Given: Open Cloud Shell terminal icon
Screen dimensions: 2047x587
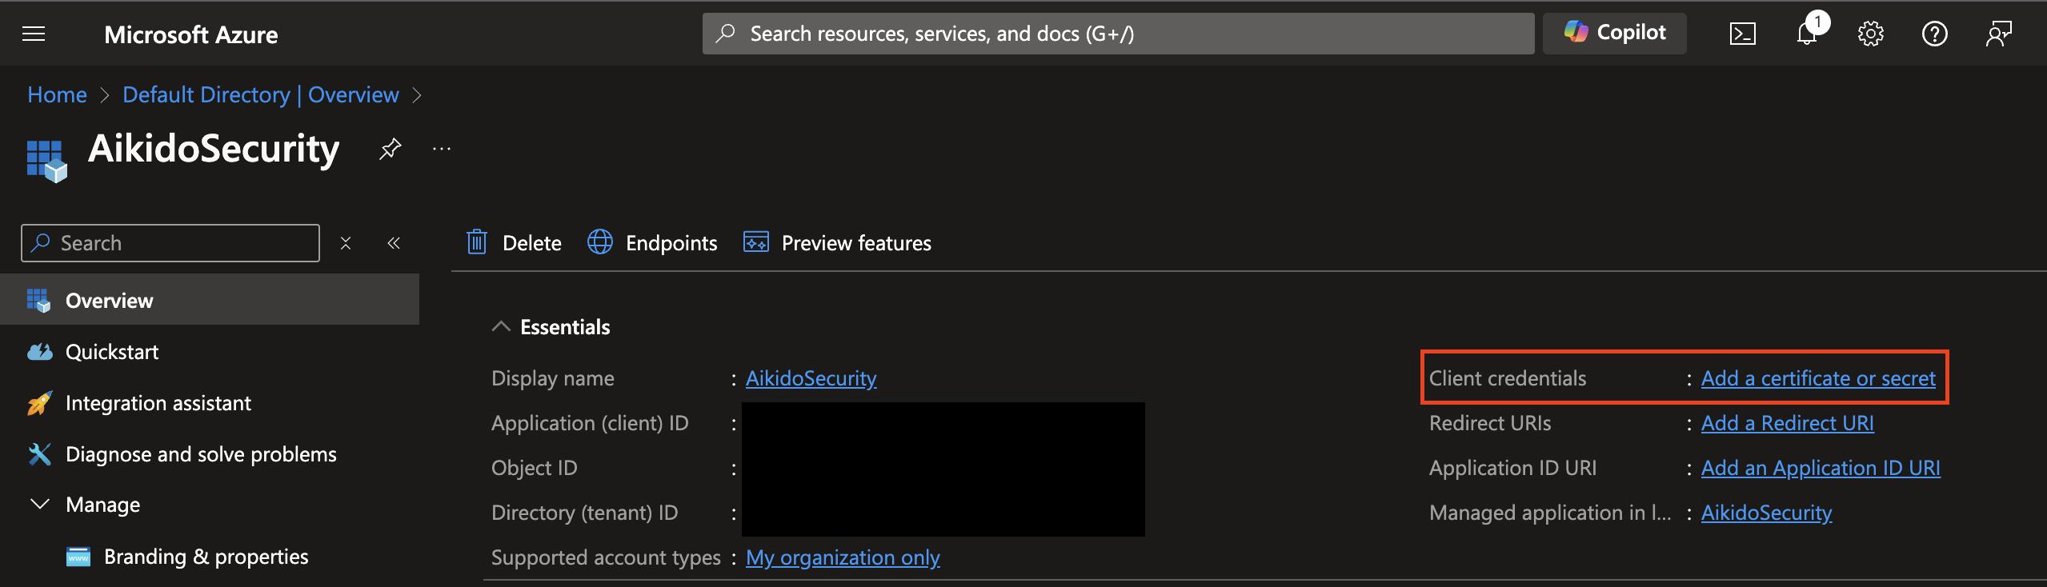Looking at the screenshot, I should [1743, 34].
